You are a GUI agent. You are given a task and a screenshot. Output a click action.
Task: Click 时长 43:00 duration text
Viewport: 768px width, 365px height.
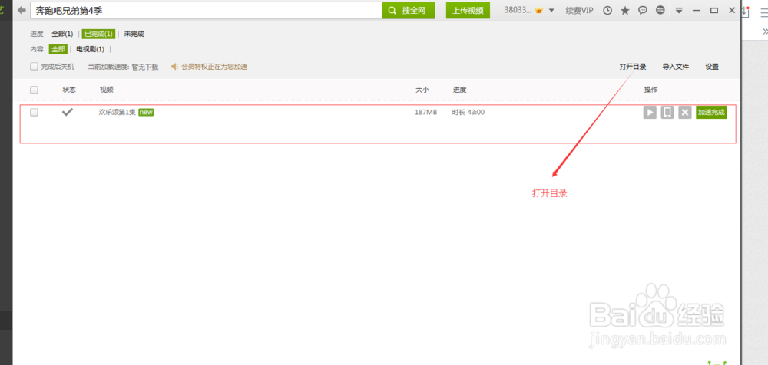(x=468, y=112)
